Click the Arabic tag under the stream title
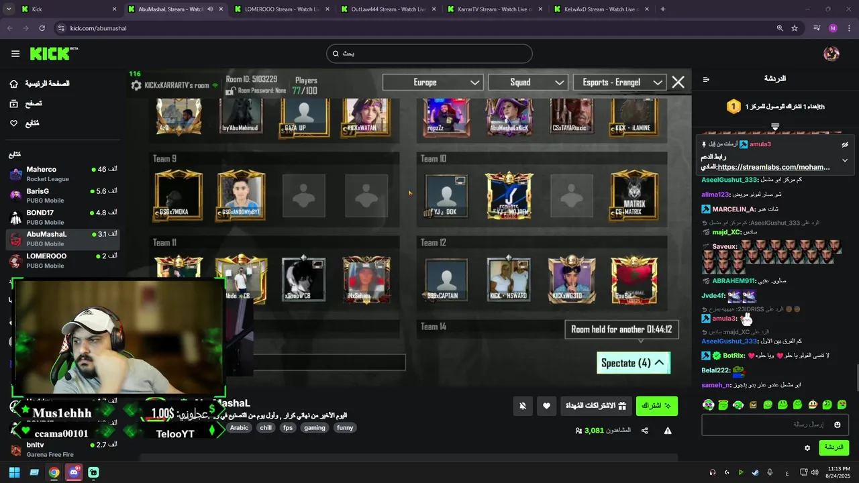 click(239, 428)
